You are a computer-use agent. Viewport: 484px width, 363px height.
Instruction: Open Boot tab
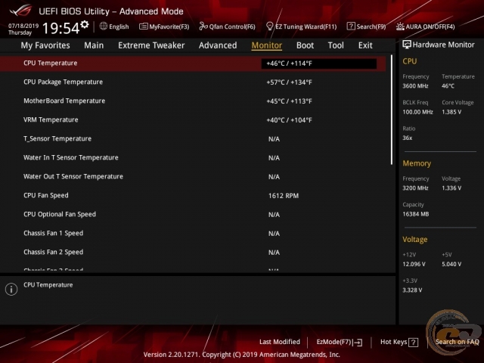point(305,45)
